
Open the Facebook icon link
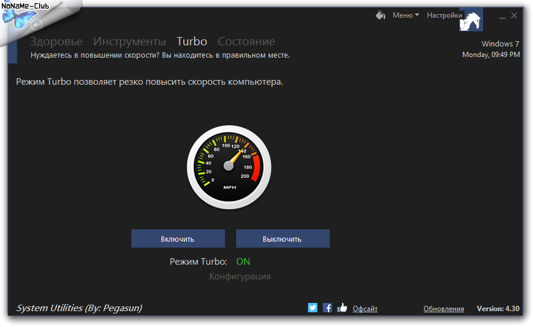click(327, 308)
